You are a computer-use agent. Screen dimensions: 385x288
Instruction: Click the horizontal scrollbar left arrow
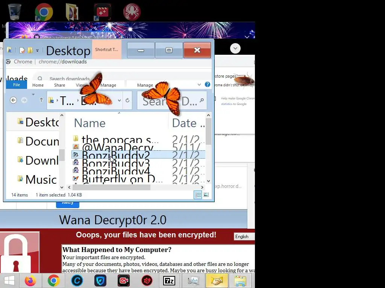69,187
